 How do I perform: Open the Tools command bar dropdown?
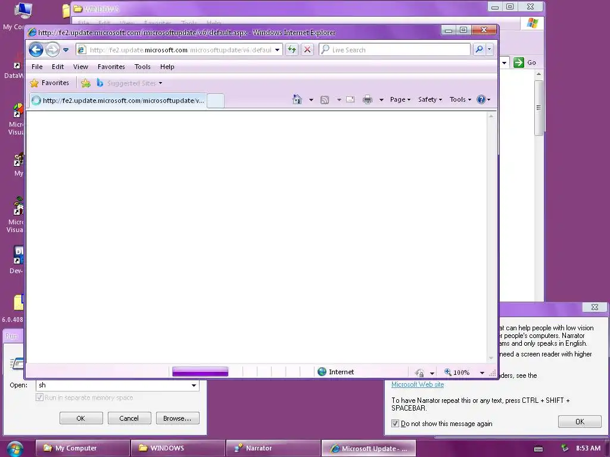point(460,99)
